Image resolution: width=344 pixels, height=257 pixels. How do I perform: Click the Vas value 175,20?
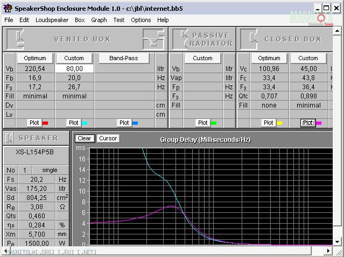[37, 189]
